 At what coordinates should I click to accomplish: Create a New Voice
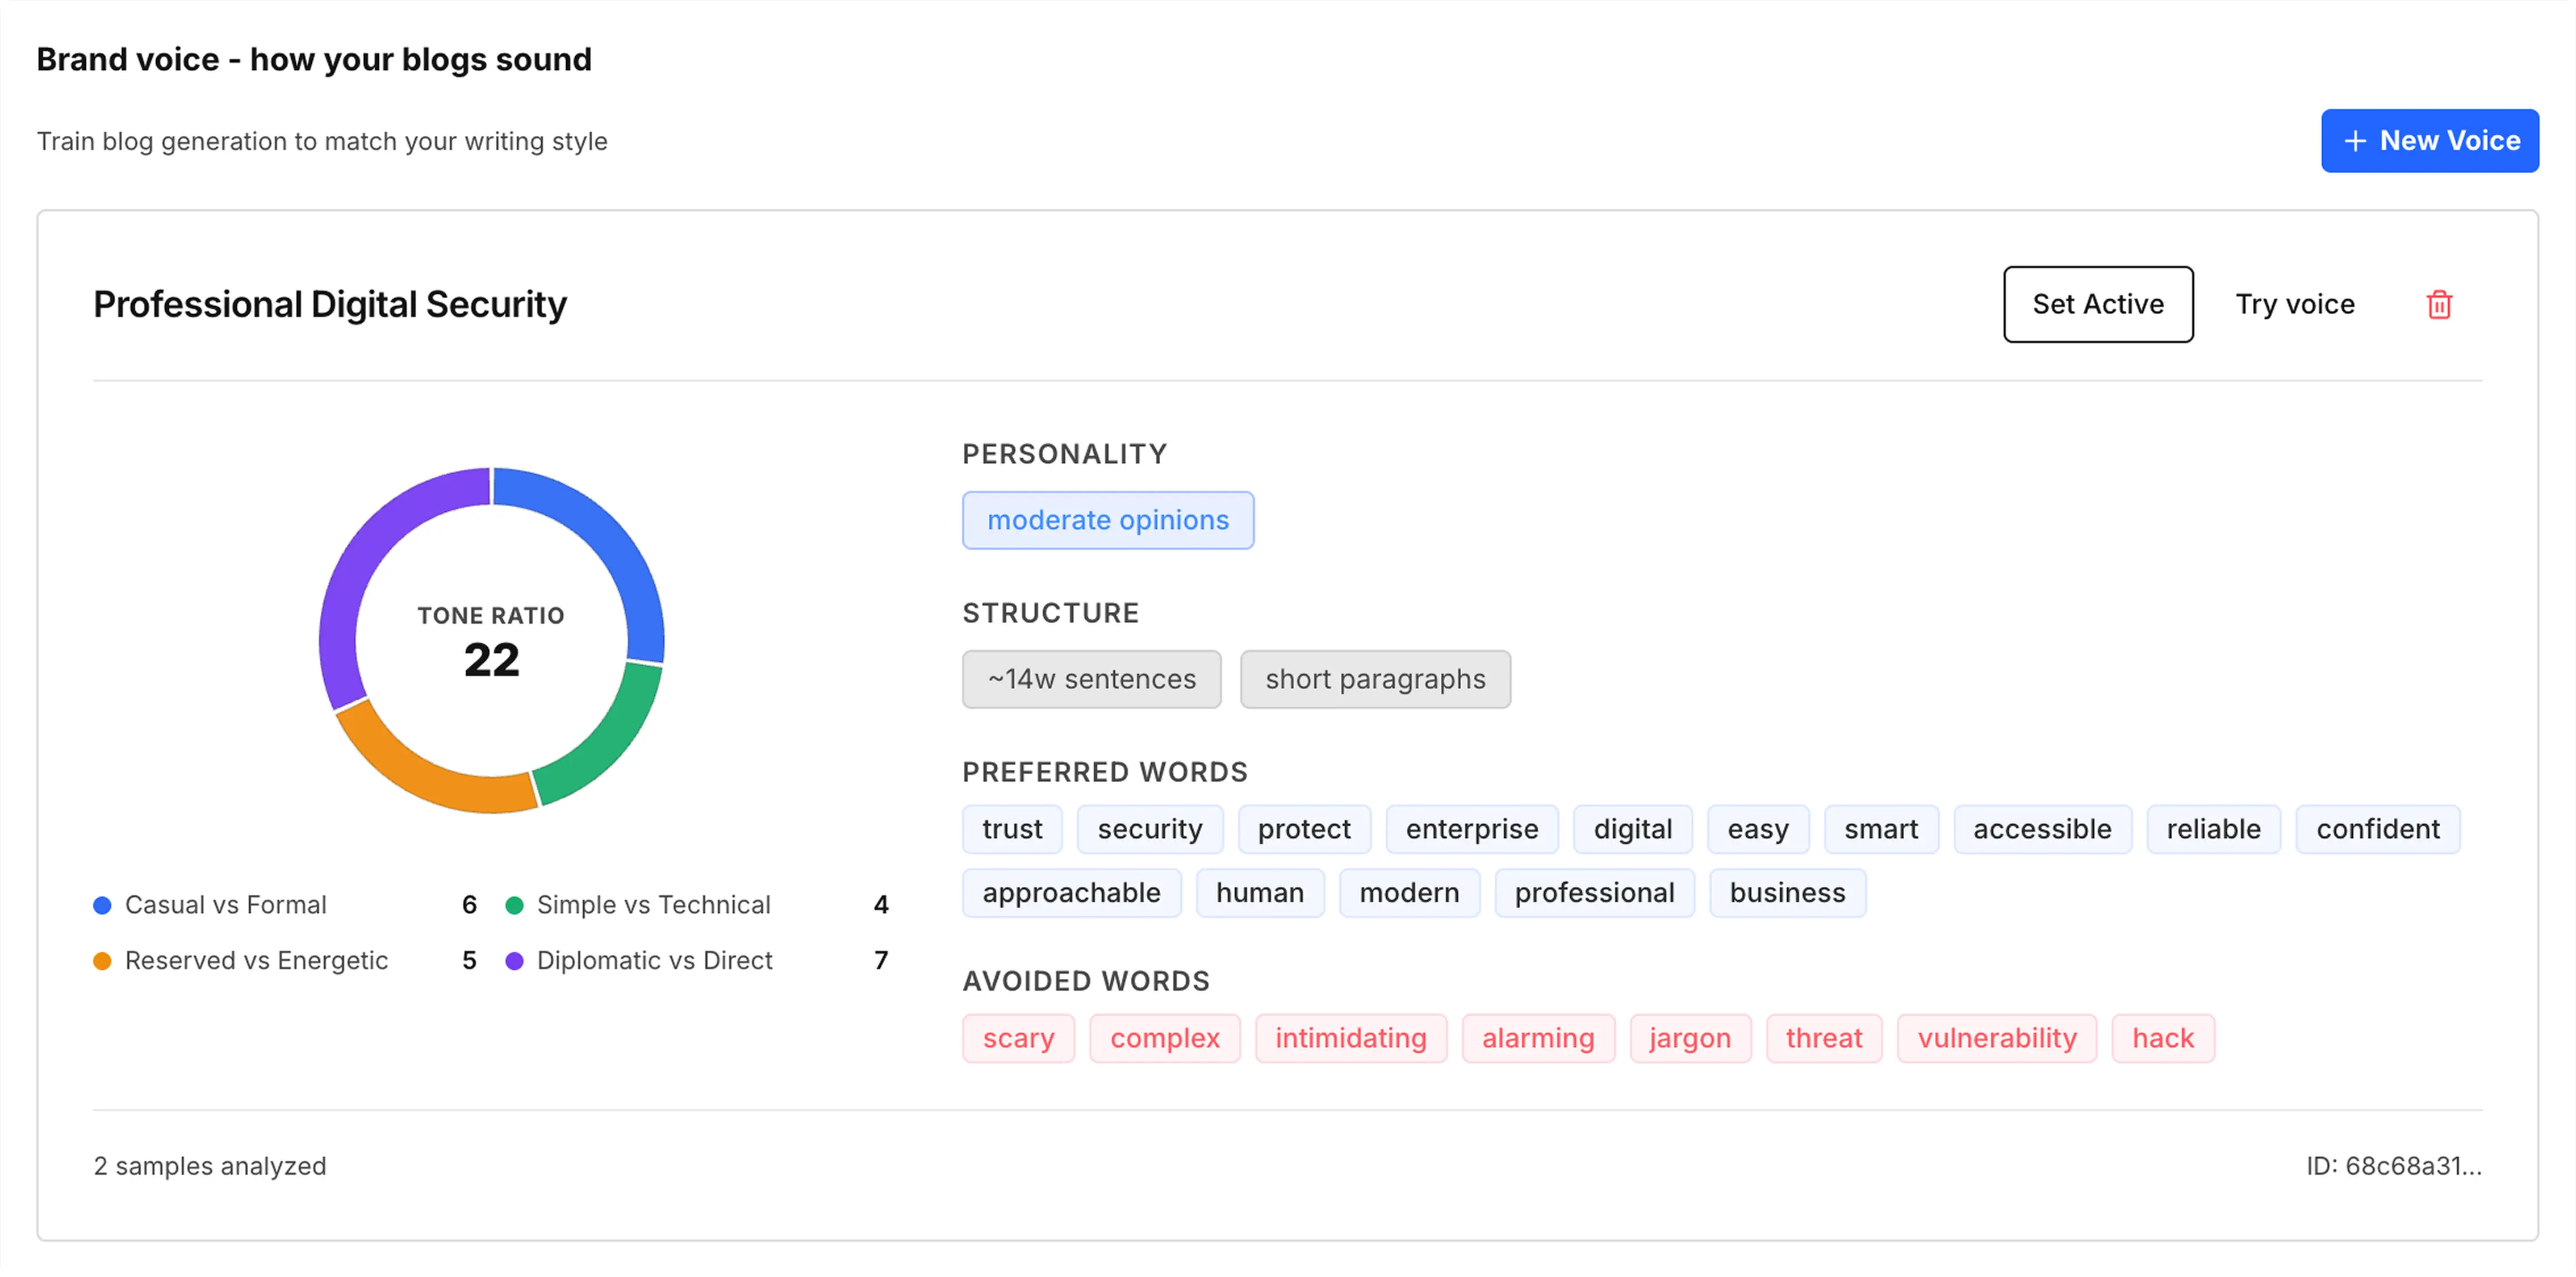pyautogui.click(x=2429, y=141)
